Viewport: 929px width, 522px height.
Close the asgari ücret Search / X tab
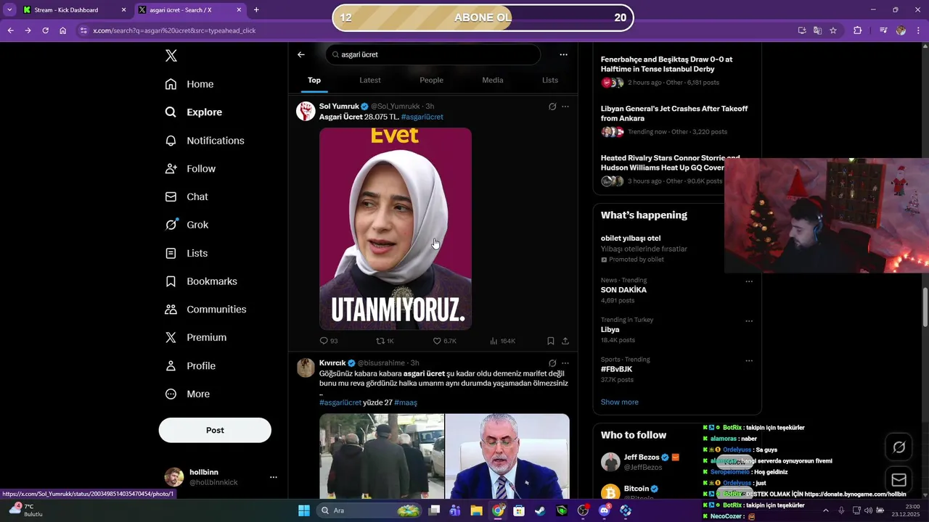tap(237, 10)
